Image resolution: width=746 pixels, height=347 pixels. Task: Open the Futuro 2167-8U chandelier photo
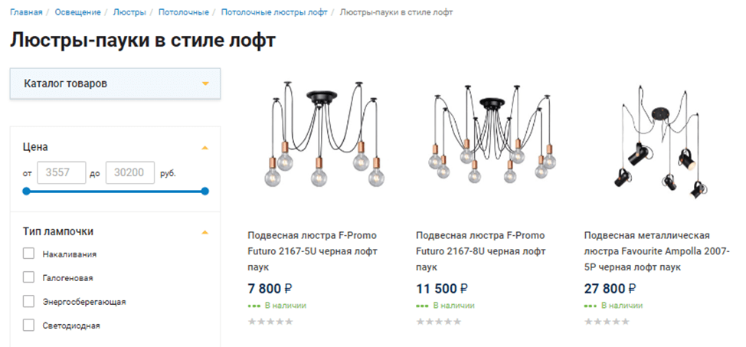point(490,138)
